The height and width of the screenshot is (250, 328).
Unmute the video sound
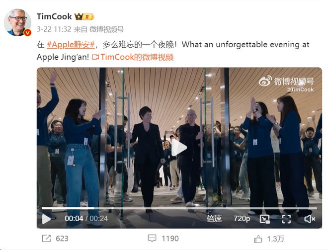pos(310,219)
